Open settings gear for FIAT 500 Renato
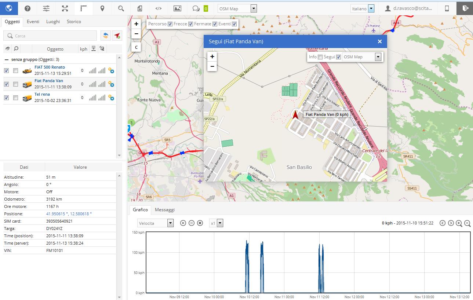This screenshot has height=300, width=473. pos(111,70)
